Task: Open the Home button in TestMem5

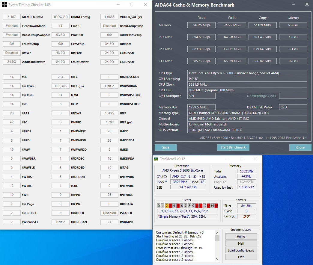Action: [241, 237]
